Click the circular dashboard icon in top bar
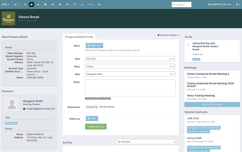This screenshot has width=242, height=152. 25,5
